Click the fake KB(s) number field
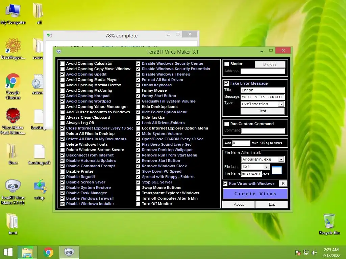 coord(241,143)
